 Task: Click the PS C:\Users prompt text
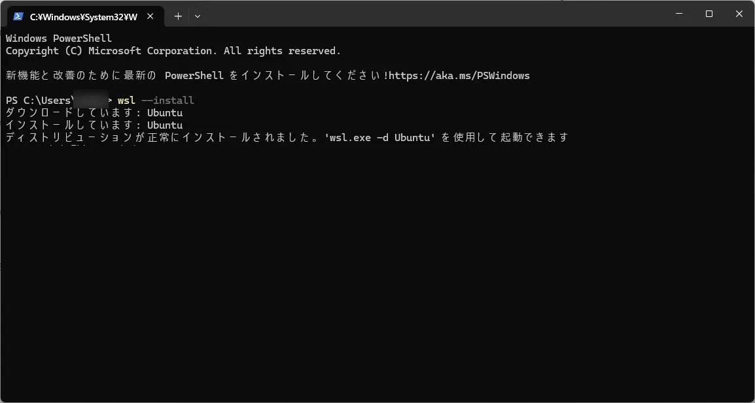39,101
